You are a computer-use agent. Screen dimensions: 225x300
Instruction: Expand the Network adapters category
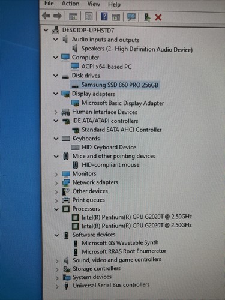pyautogui.click(x=56, y=183)
